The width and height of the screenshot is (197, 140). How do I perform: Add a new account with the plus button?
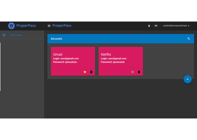[188, 79]
